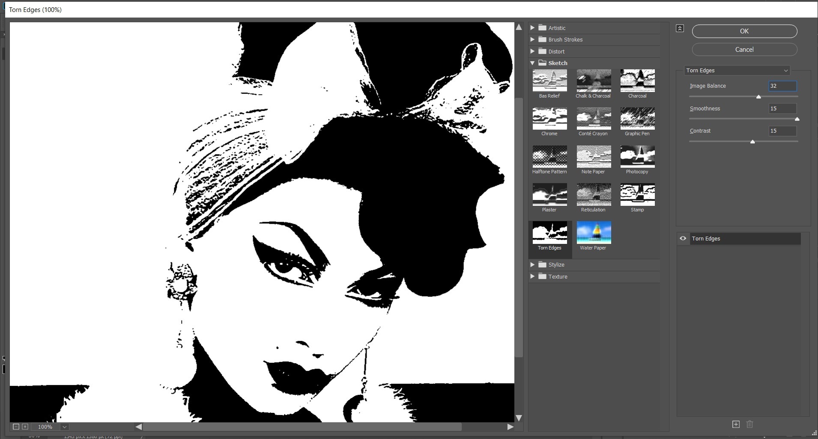Zoom in preview with plus button

(x=25, y=427)
